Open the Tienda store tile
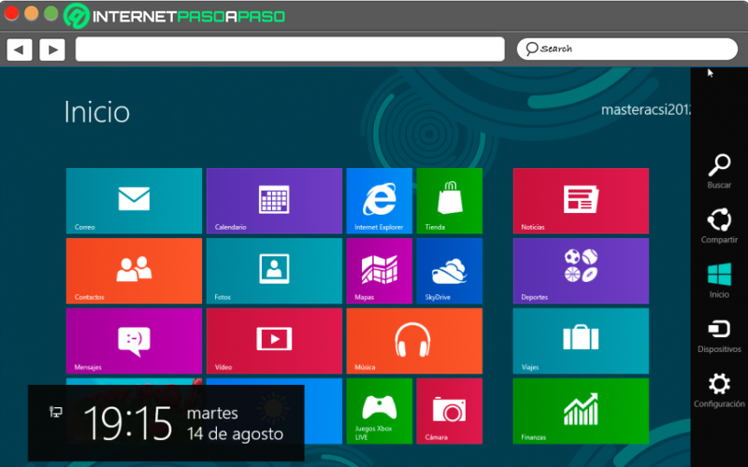 pyautogui.click(x=450, y=201)
